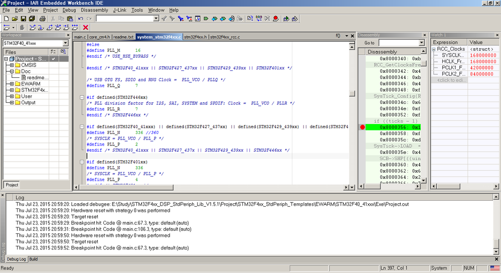This screenshot has height=273, width=501.
Task: Open the STM32F40_41xxx configuration dropdown
Action: [65, 43]
